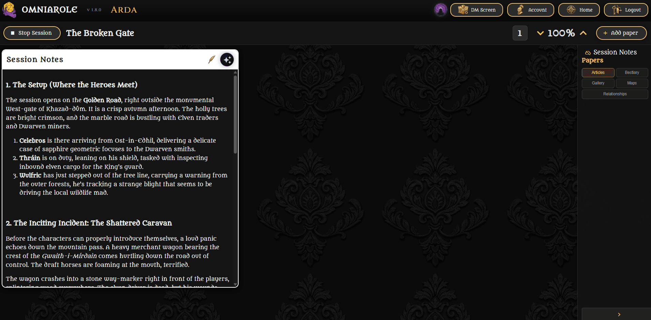The image size is (651, 320).
Task: Click the bold name 'Celebros'
Action: 32,141
